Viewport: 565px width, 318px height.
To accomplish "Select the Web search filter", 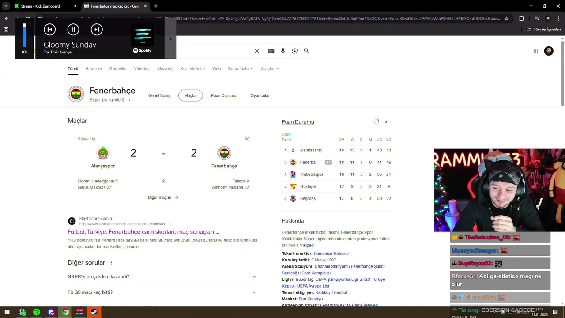I will (216, 68).
